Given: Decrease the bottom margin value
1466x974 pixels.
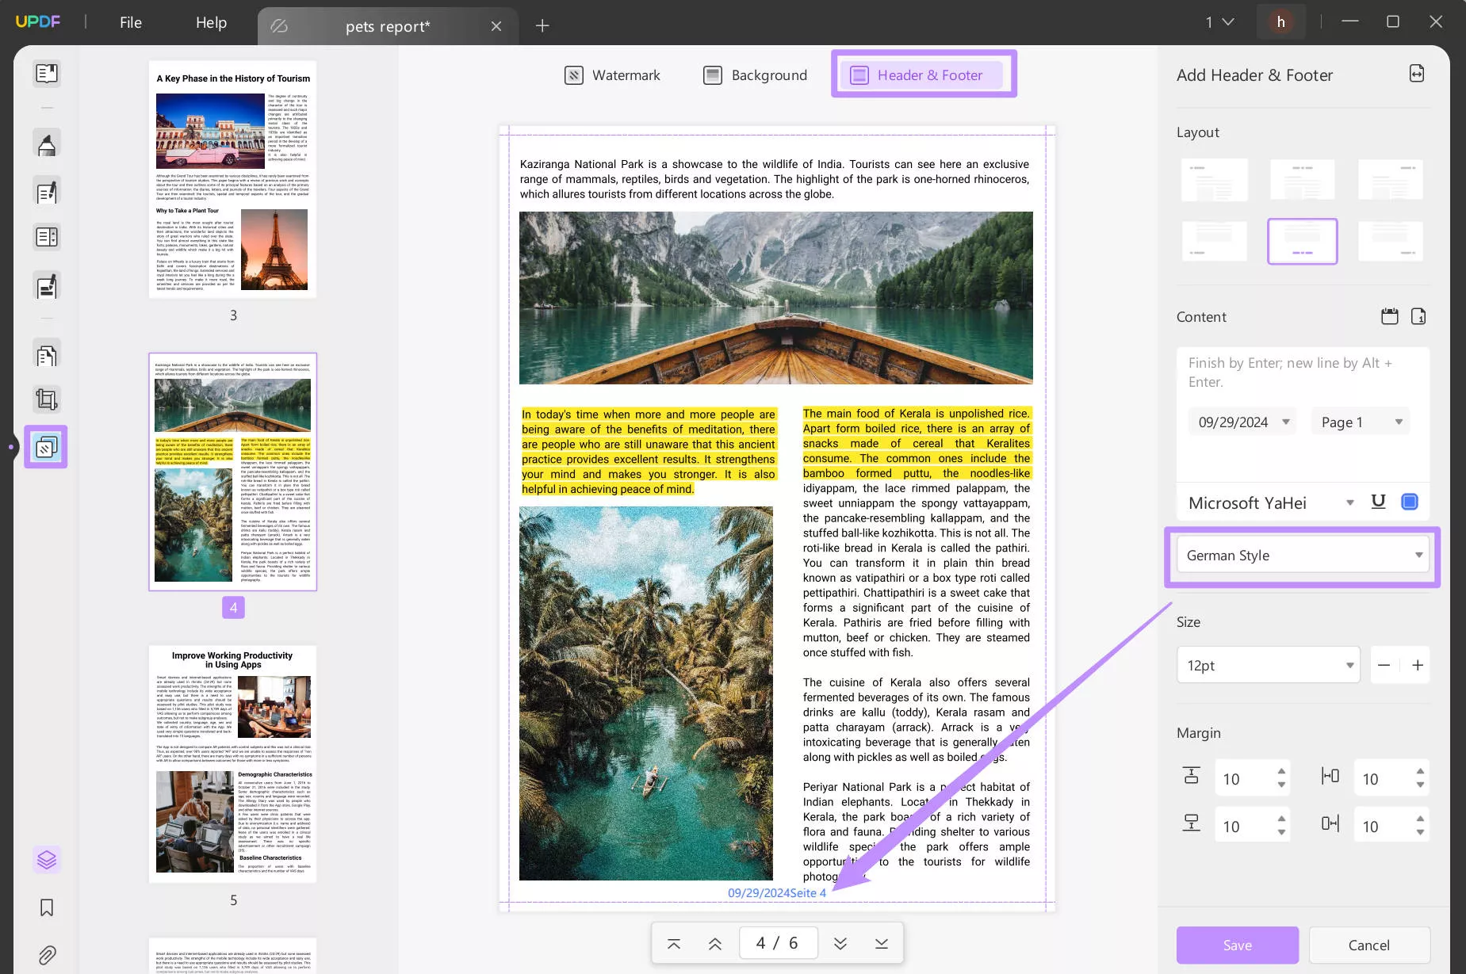Looking at the screenshot, I should 1281,833.
